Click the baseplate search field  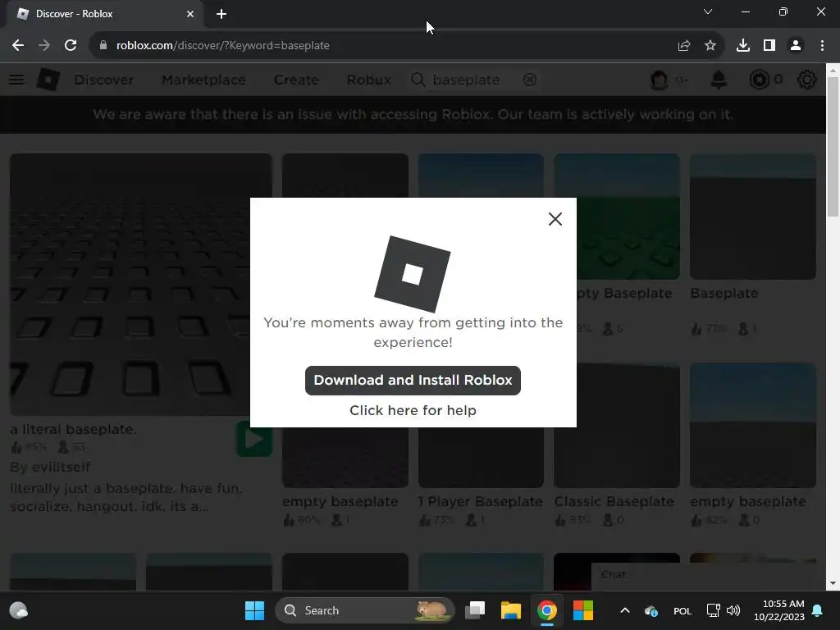[474, 80]
